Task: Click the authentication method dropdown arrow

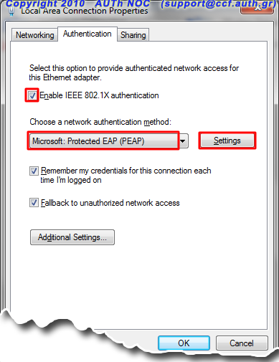Action: pyautogui.click(x=183, y=140)
